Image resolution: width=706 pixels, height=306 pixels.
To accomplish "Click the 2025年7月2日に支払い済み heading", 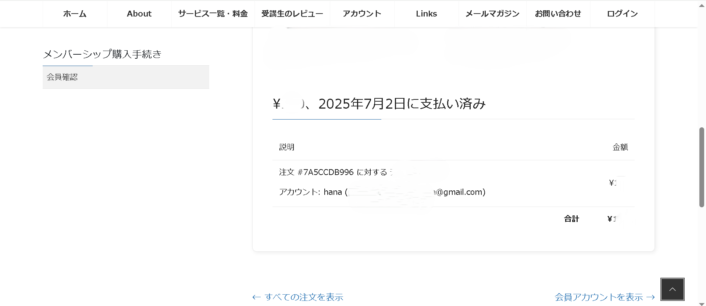I will (x=402, y=104).
